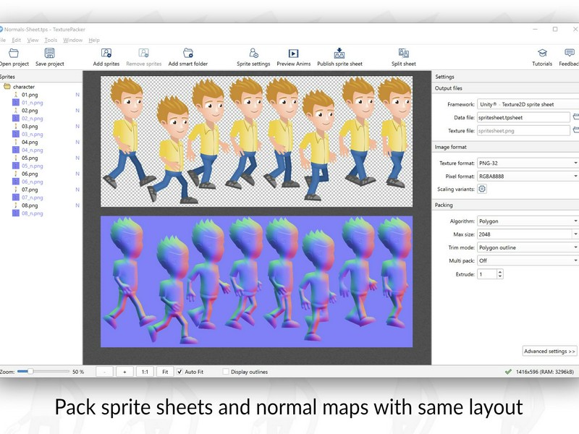Viewport: 579px width, 434px height.
Task: Open Pixel format dropdown RGBA8888
Action: point(528,176)
